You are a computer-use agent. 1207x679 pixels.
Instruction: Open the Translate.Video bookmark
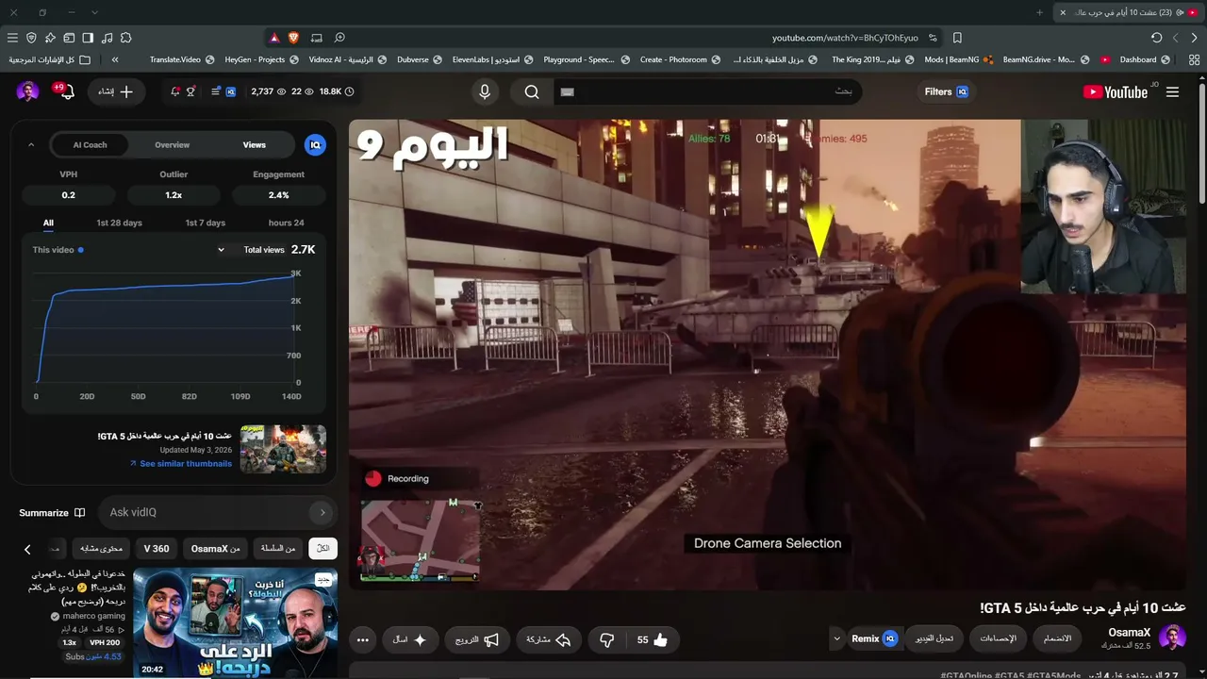(182, 59)
